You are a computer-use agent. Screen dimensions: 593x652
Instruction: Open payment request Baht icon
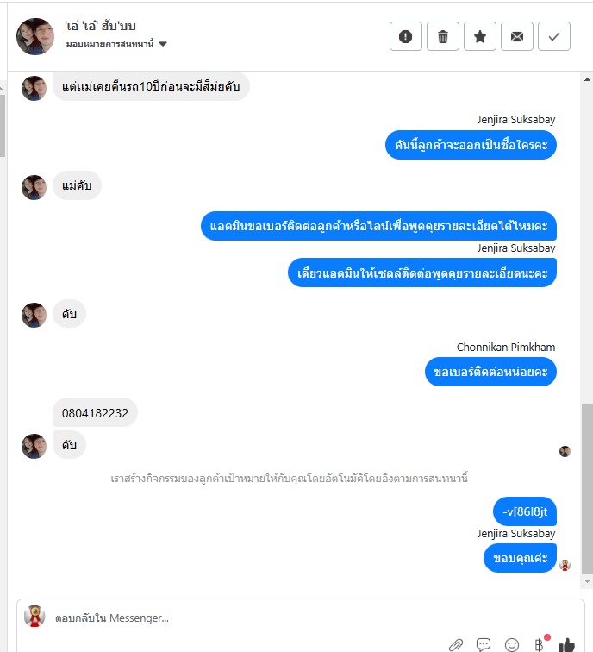(540, 644)
